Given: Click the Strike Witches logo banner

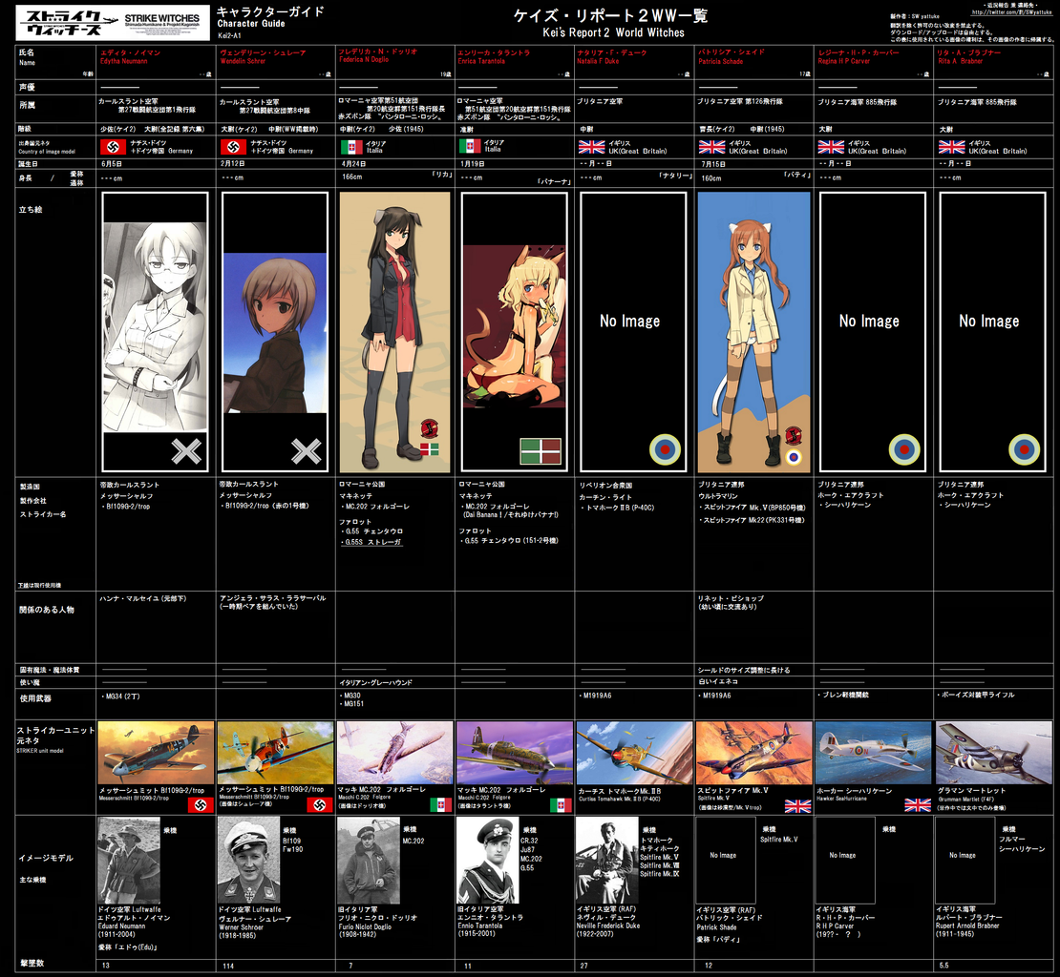Looking at the screenshot, I should click(113, 23).
